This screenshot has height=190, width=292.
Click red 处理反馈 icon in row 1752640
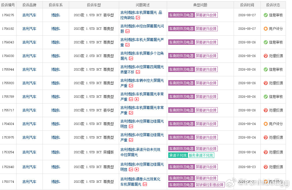click(x=266, y=167)
